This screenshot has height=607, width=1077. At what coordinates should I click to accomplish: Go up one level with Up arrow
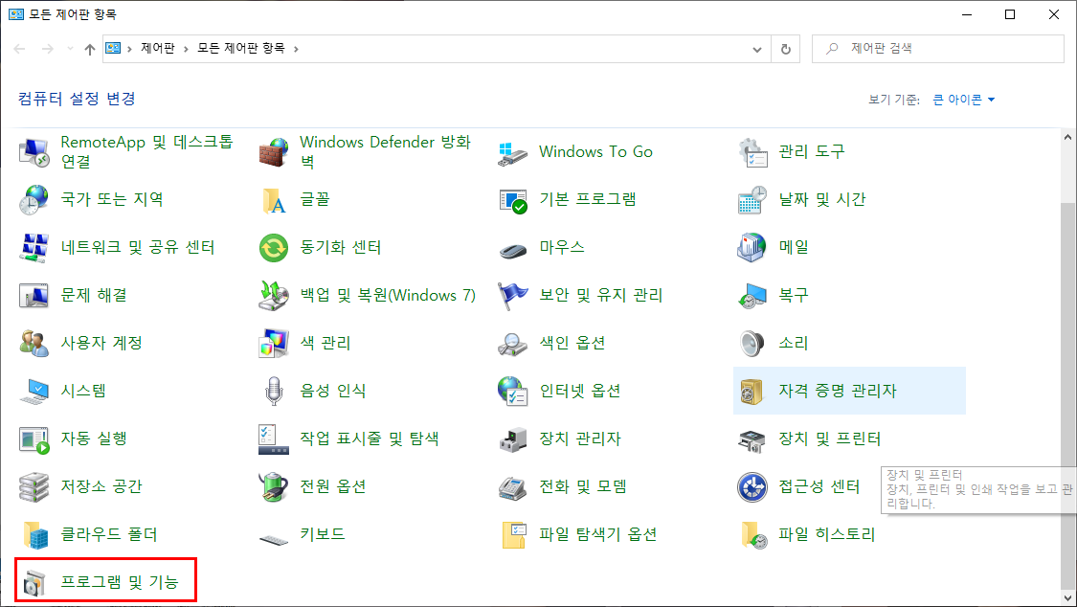tap(89, 49)
